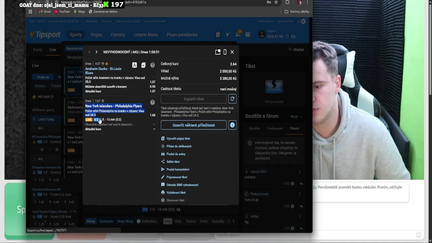Refresh the cashout value

[232, 99]
